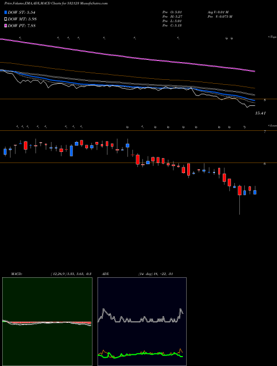This screenshot has width=277, height=366.
Task: Click the 'Pre H: 5.27' high value
Action: click(172, 17)
